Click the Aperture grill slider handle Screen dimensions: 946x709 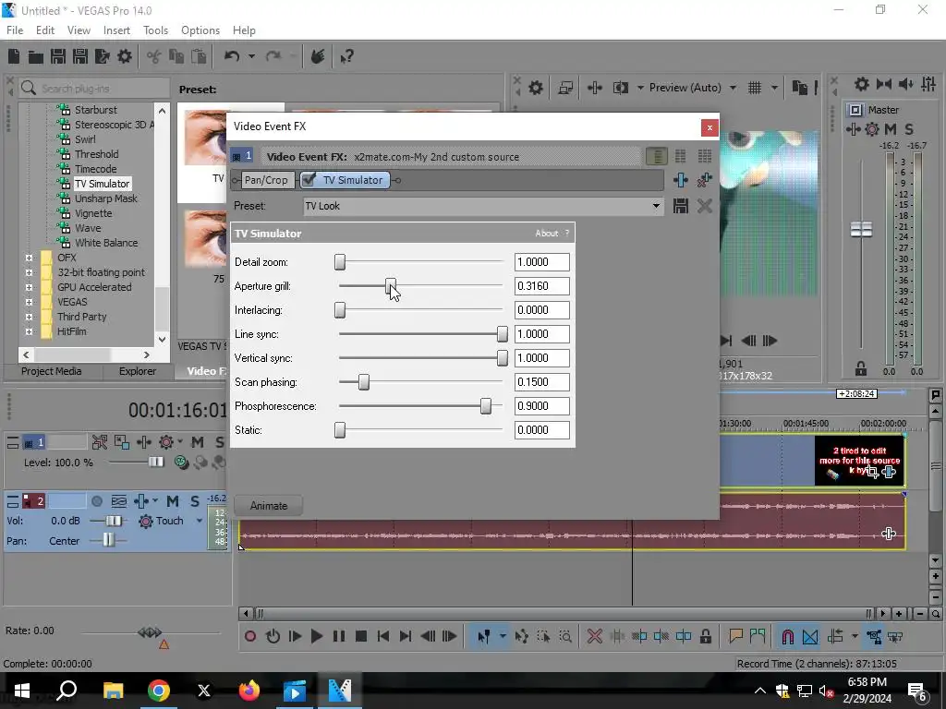(391, 286)
